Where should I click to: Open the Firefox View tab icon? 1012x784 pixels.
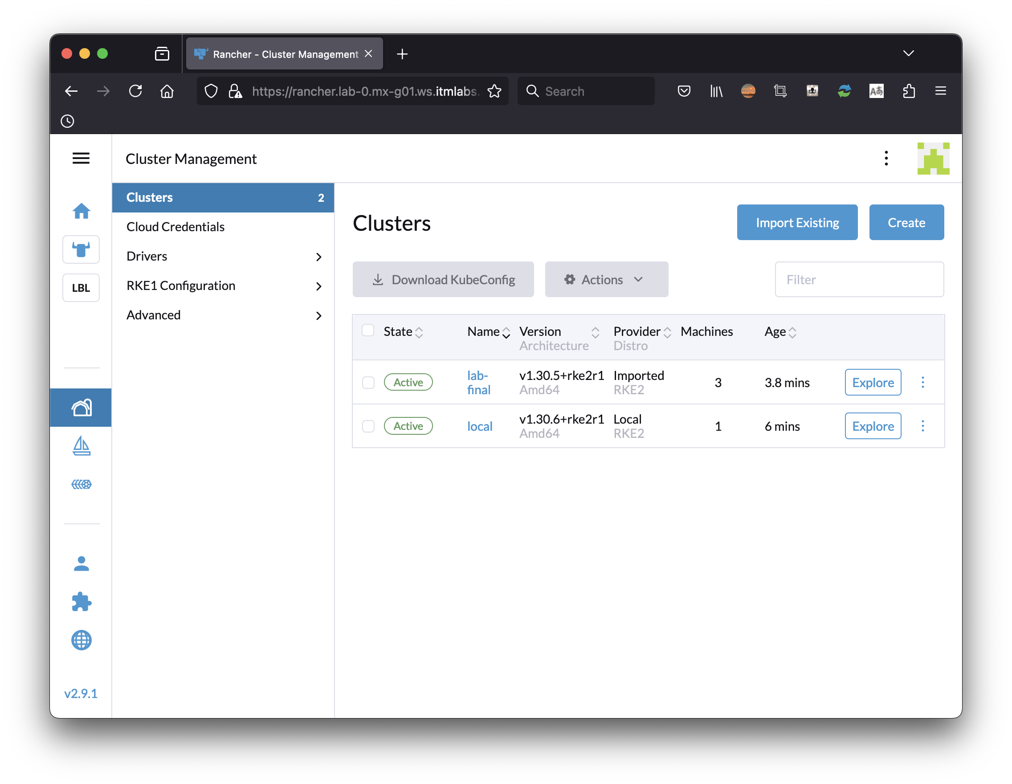[162, 54]
